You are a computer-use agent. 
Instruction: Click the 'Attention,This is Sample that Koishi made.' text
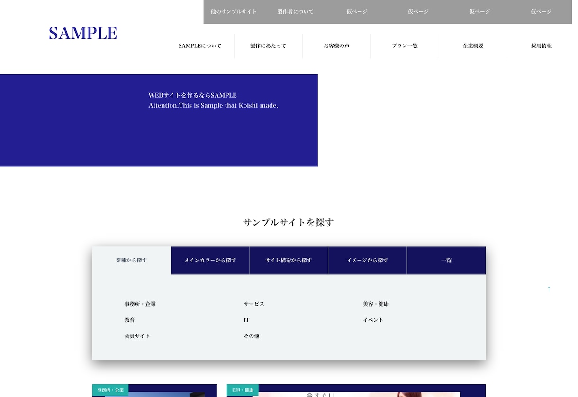213,105
